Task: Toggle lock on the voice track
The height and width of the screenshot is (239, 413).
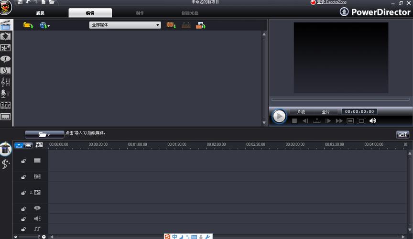Action: point(23,219)
